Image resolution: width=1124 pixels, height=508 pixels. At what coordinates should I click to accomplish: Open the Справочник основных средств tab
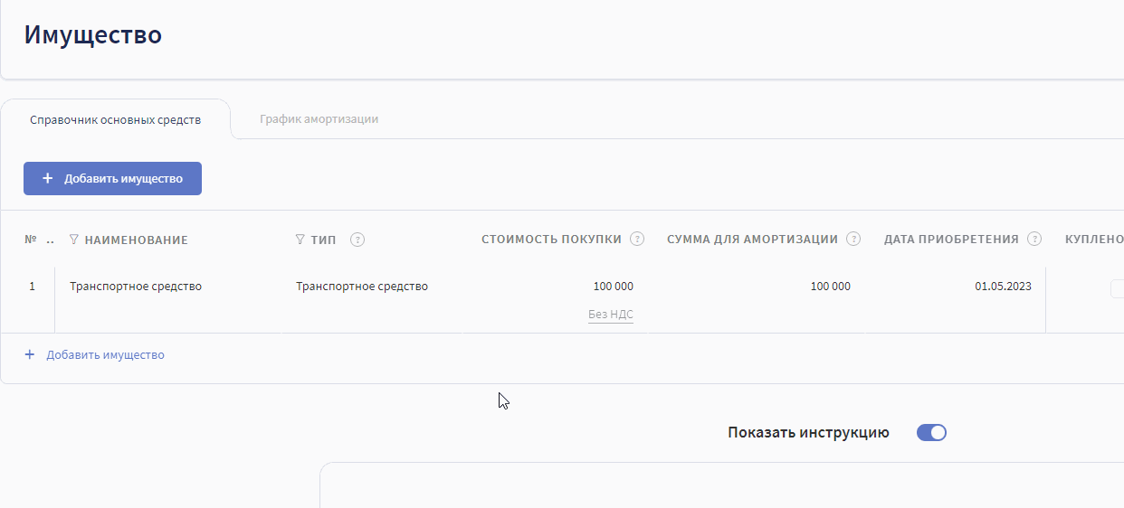tap(116, 119)
